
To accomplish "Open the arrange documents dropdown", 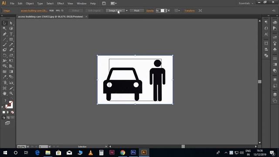I will click(x=113, y=3).
